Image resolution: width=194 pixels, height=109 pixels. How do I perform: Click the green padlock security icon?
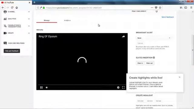coord(44,8)
